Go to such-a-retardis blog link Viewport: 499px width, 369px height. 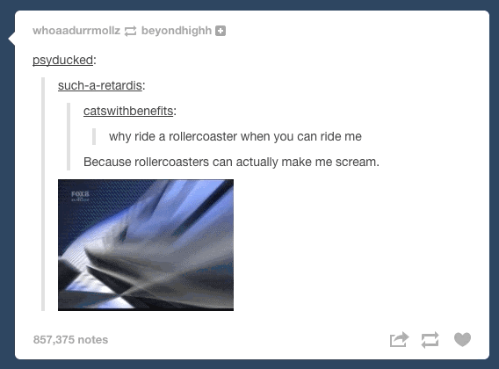(x=100, y=85)
